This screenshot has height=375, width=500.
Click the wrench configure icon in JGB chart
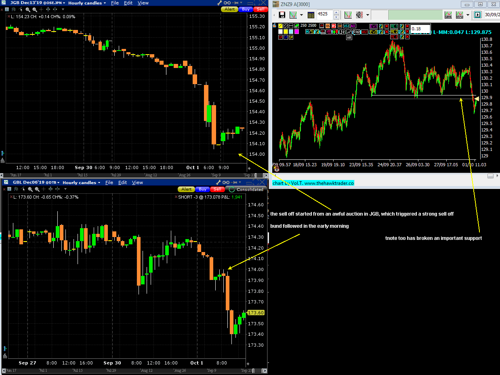pos(220,3)
